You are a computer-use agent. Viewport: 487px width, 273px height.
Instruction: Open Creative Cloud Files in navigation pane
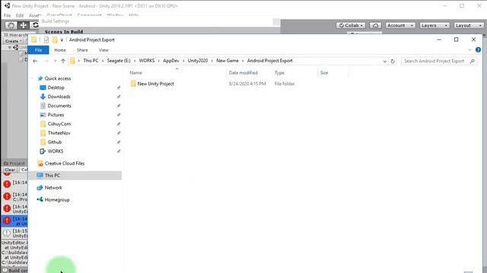[64, 163]
